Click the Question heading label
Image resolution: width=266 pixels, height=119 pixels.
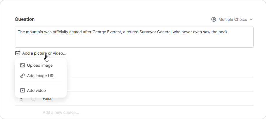pos(25,19)
